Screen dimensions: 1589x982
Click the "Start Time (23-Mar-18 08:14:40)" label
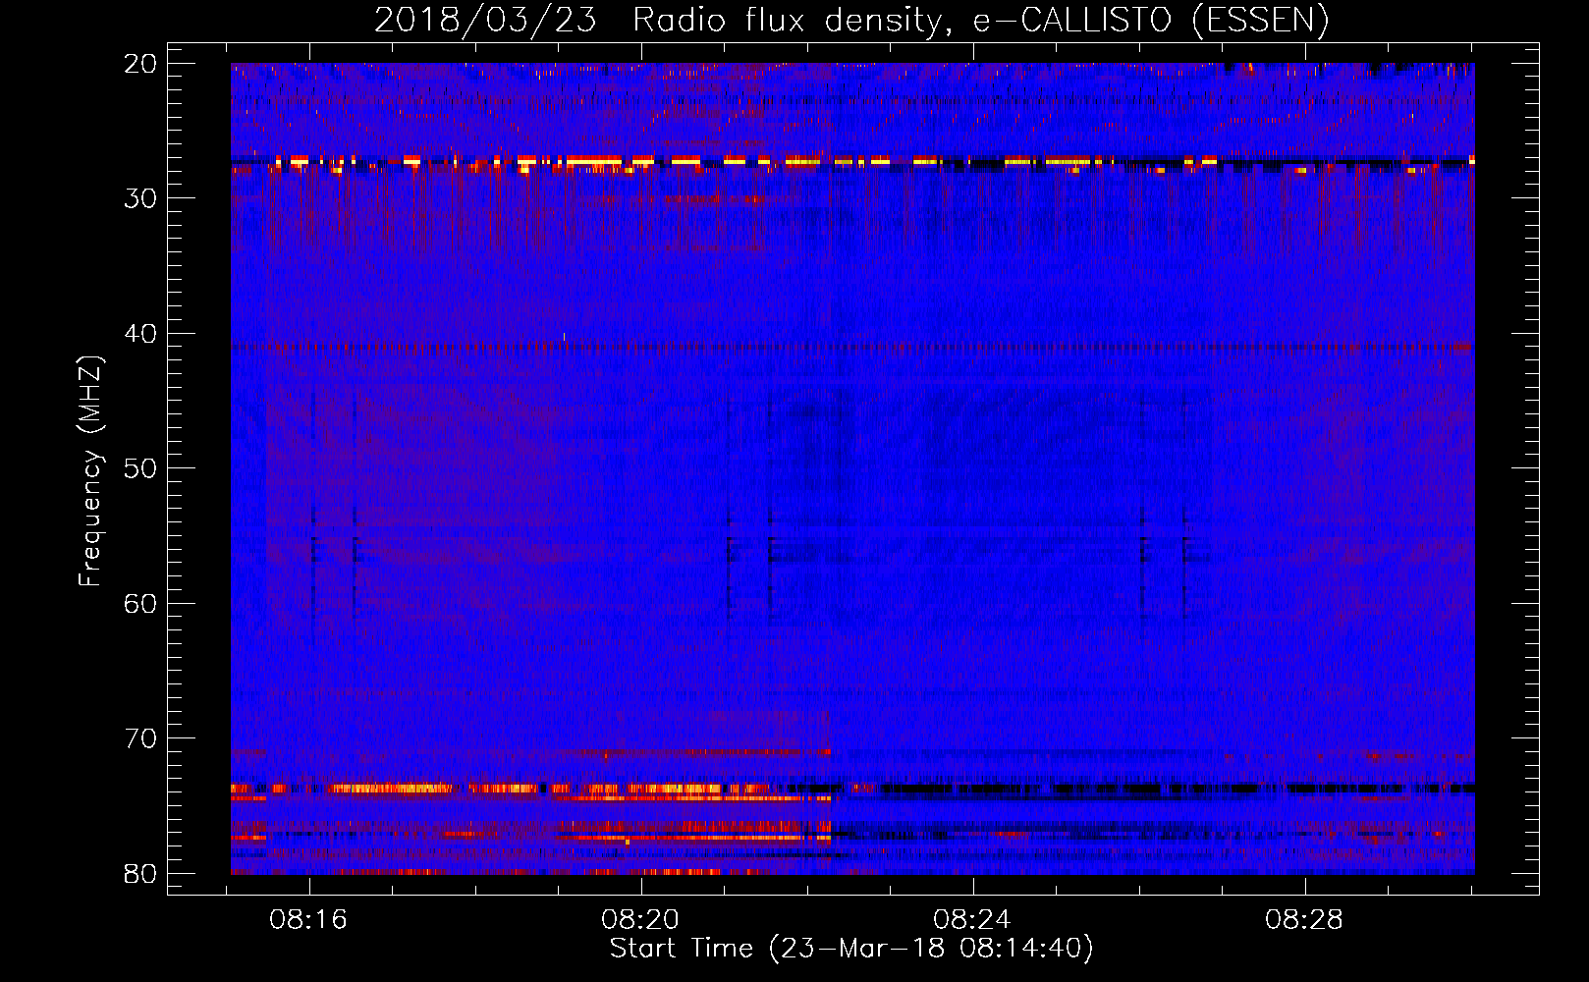(x=851, y=949)
